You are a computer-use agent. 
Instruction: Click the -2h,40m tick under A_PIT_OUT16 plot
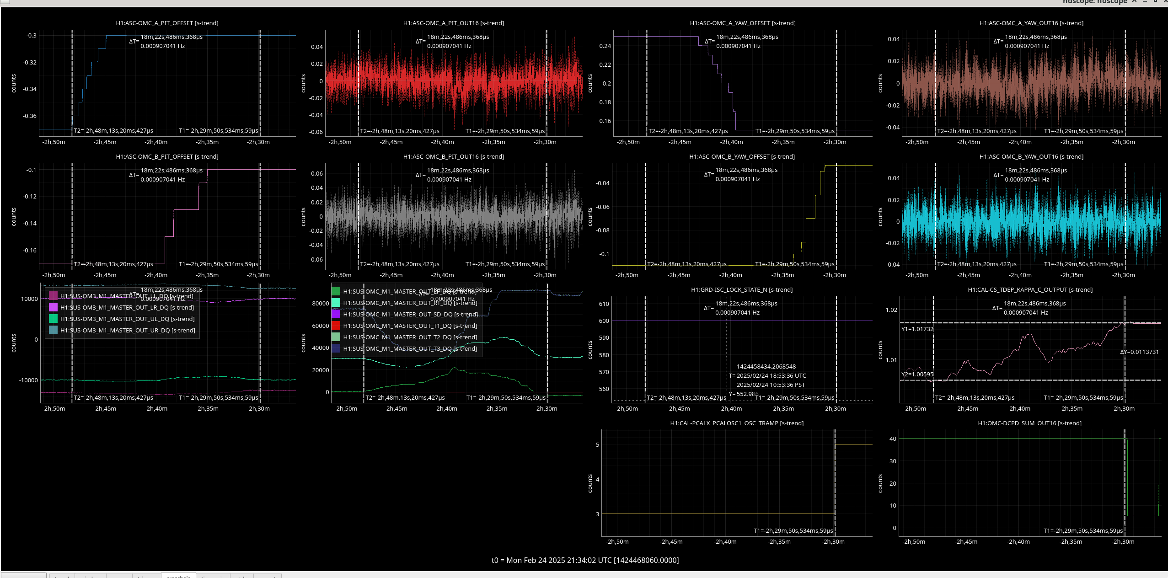pyautogui.click(x=442, y=142)
